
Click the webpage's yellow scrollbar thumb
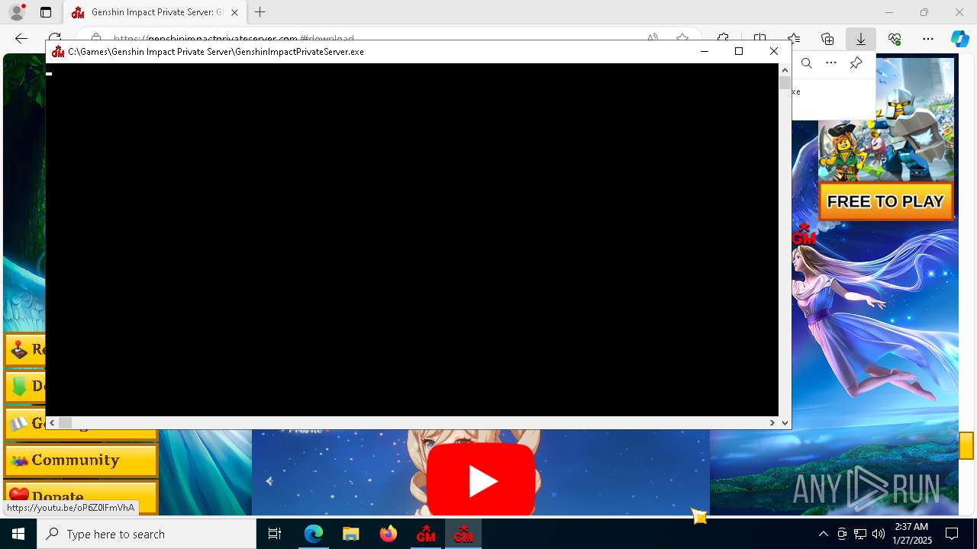pyautogui.click(x=966, y=445)
